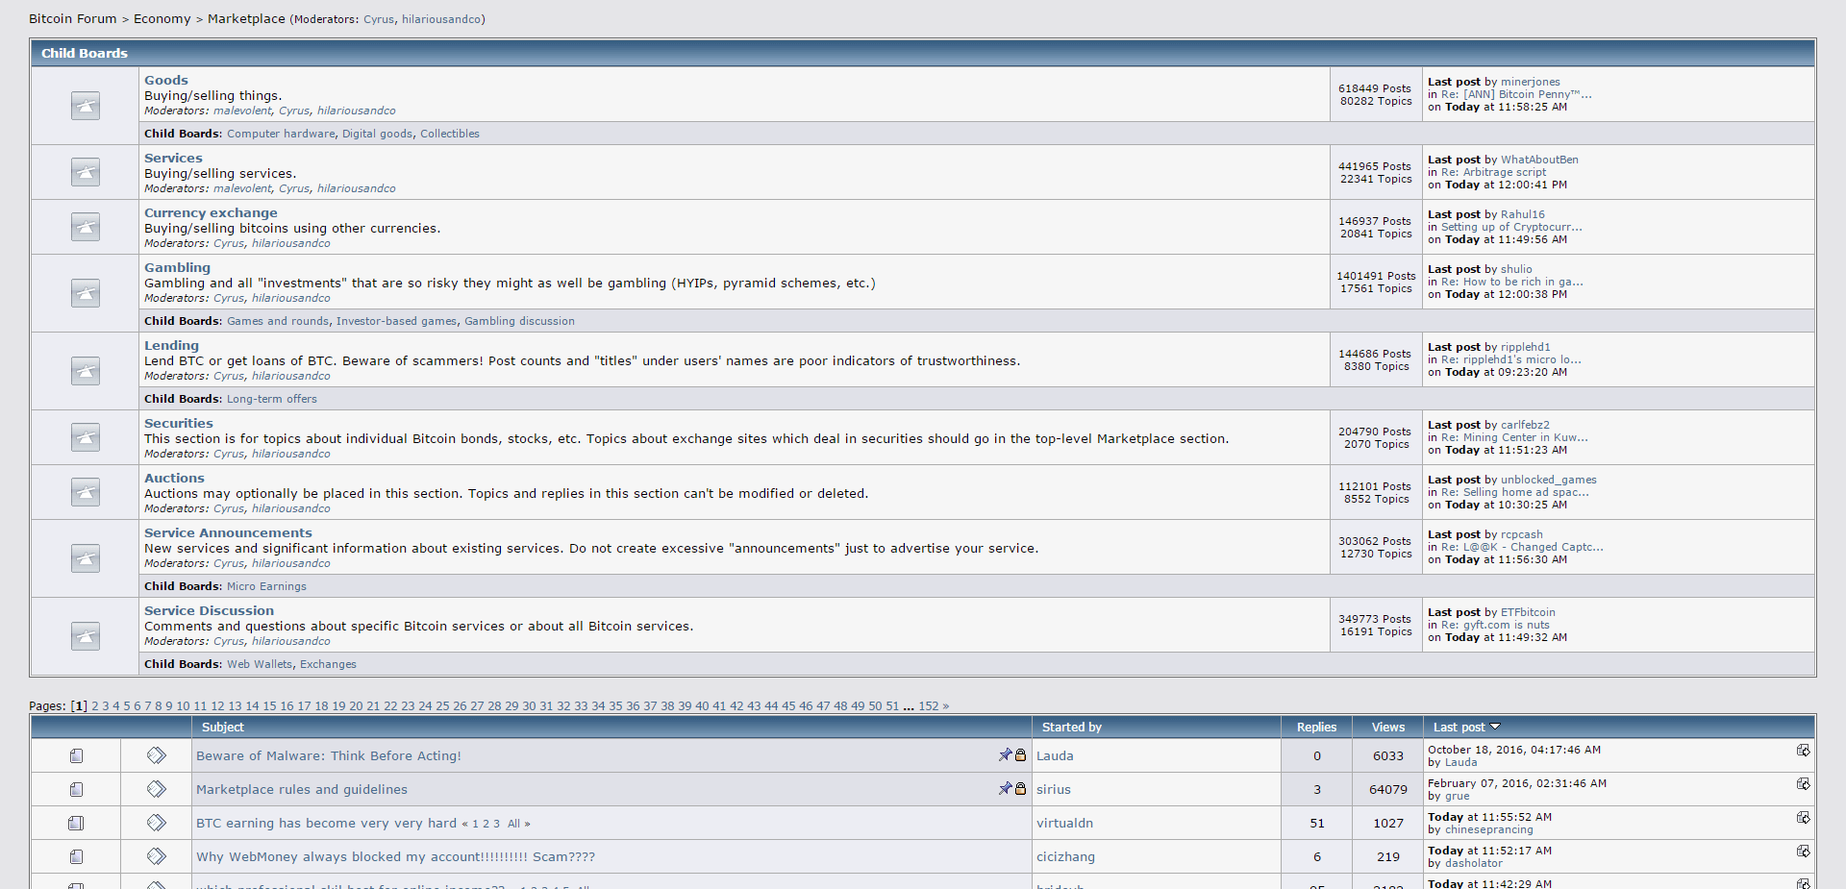Go to last post of BTC earning topic
The image size is (1846, 889).
pyautogui.click(x=1804, y=817)
